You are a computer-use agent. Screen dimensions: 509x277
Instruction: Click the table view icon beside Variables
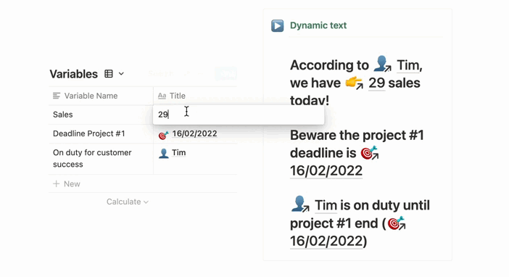109,74
